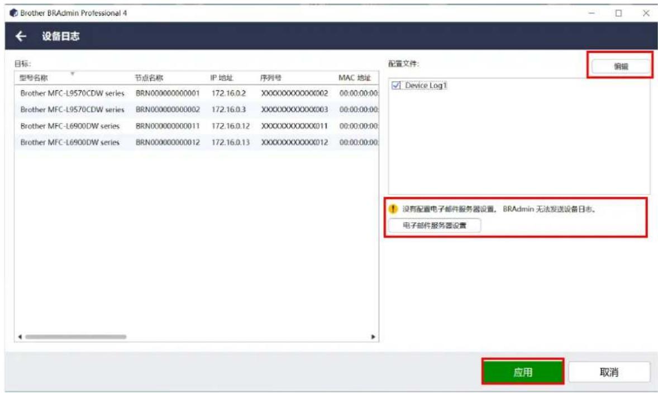Sort by MAC 地址 column header

[355, 78]
